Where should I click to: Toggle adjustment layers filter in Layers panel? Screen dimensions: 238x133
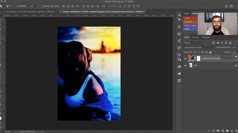point(218,43)
